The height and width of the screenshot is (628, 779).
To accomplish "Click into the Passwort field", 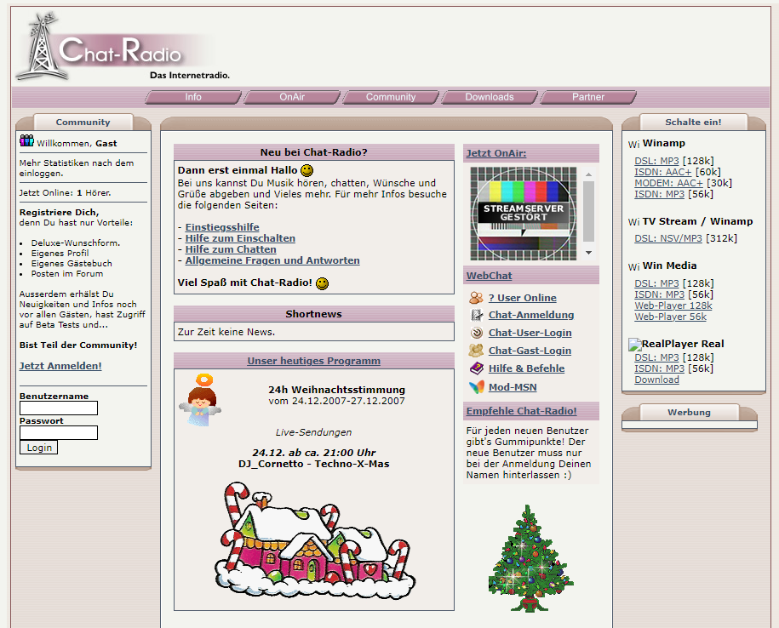I will 59,432.
